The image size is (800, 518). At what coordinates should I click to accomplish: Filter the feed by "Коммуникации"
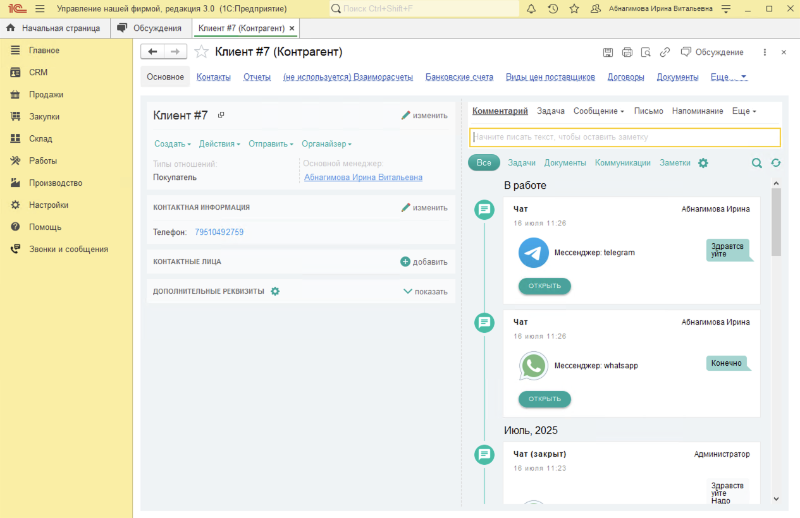click(x=622, y=163)
